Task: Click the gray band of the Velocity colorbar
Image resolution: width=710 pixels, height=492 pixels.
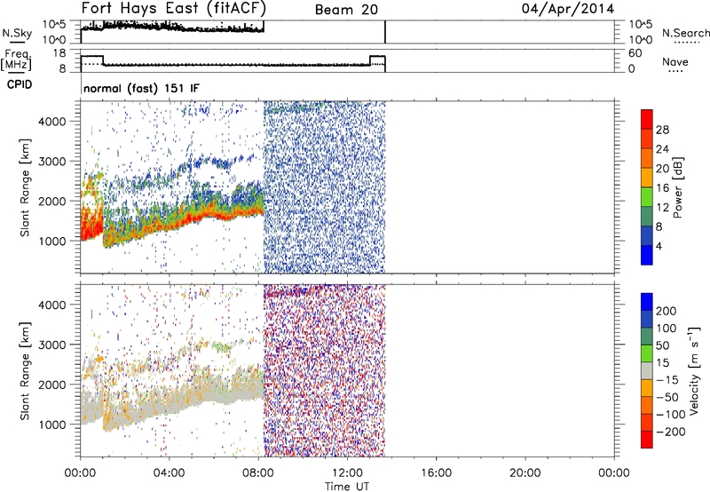Action: click(x=647, y=370)
